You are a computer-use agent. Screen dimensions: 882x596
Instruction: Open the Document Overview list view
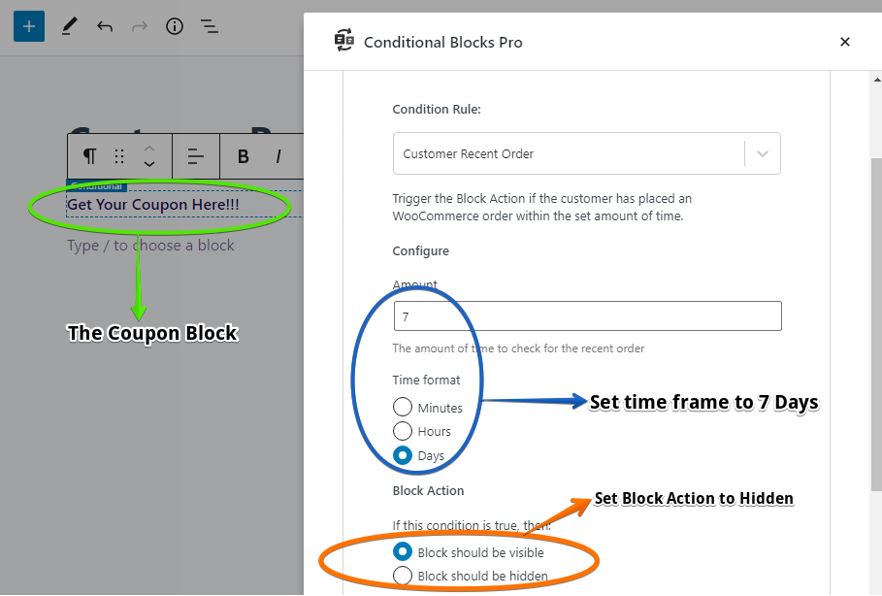click(x=210, y=26)
